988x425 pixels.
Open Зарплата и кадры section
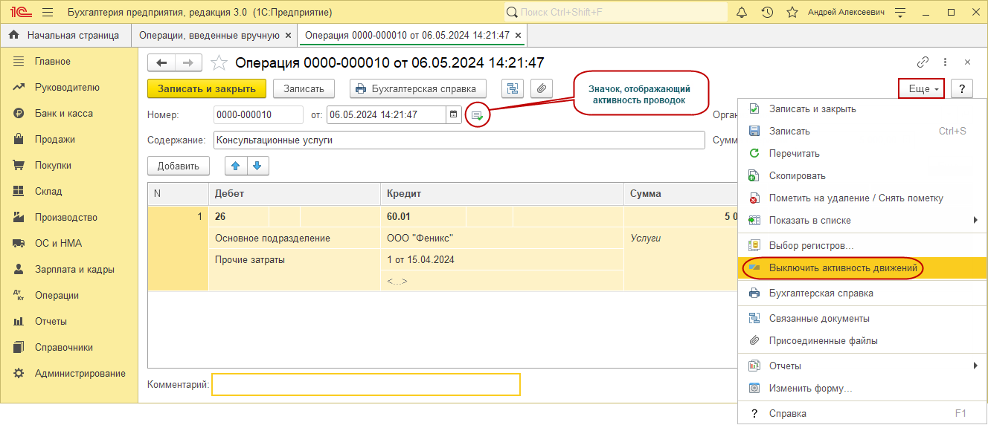(69, 269)
